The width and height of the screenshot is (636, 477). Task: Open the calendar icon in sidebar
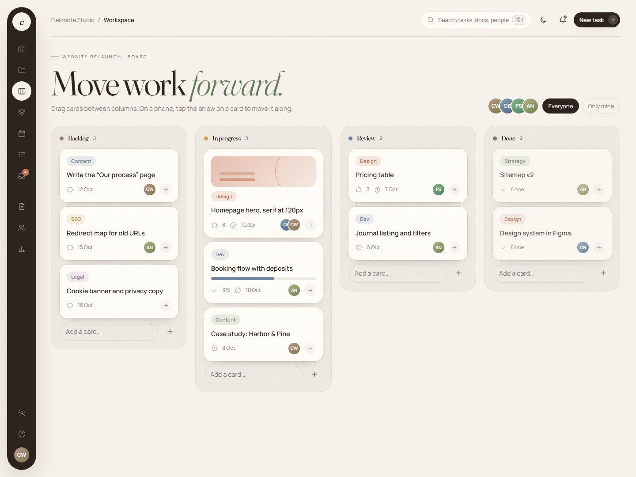tap(22, 133)
